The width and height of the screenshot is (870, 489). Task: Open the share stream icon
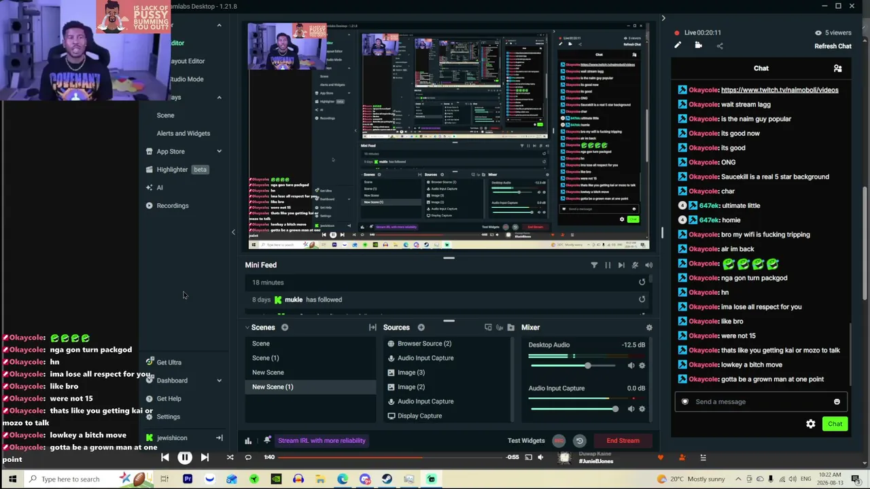pos(720,46)
